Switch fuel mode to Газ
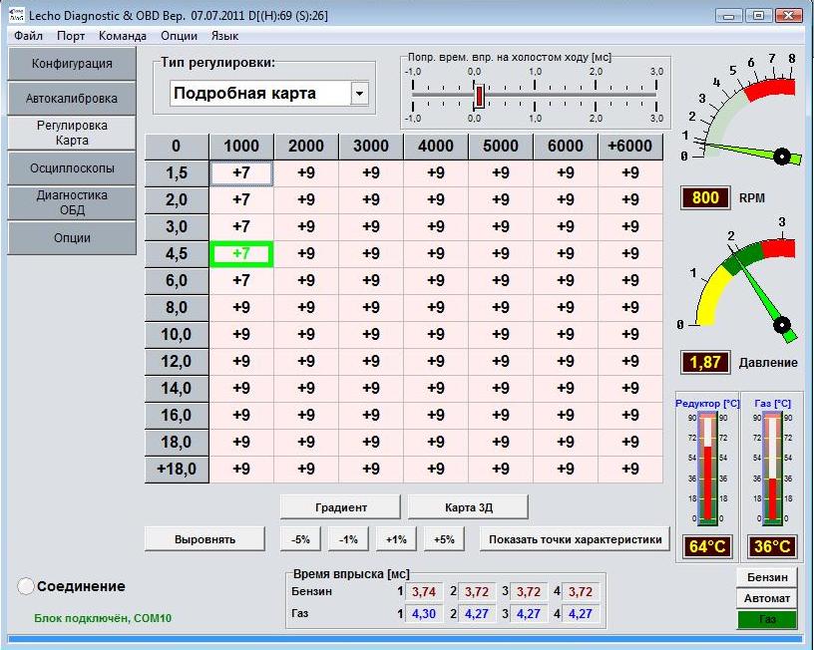 tap(767, 619)
